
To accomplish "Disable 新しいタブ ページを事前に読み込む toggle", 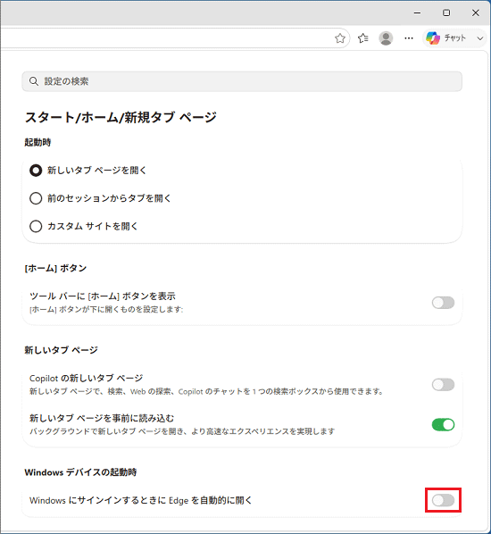I will (x=443, y=425).
